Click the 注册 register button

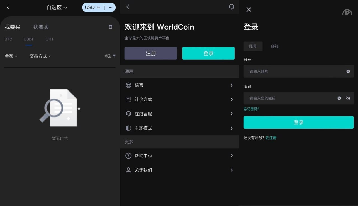click(151, 53)
